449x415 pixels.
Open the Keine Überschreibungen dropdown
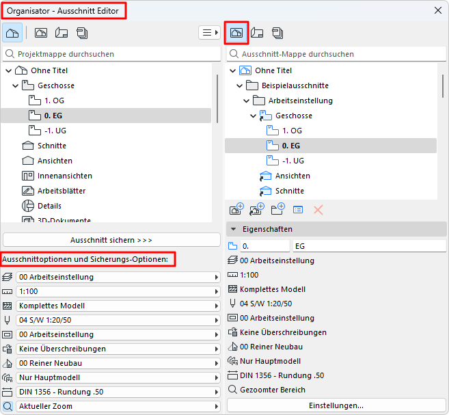point(118,349)
